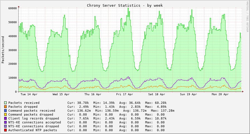Click the Command packets received legend label
250x134 pixels.
pyautogui.click(x=32, y=111)
